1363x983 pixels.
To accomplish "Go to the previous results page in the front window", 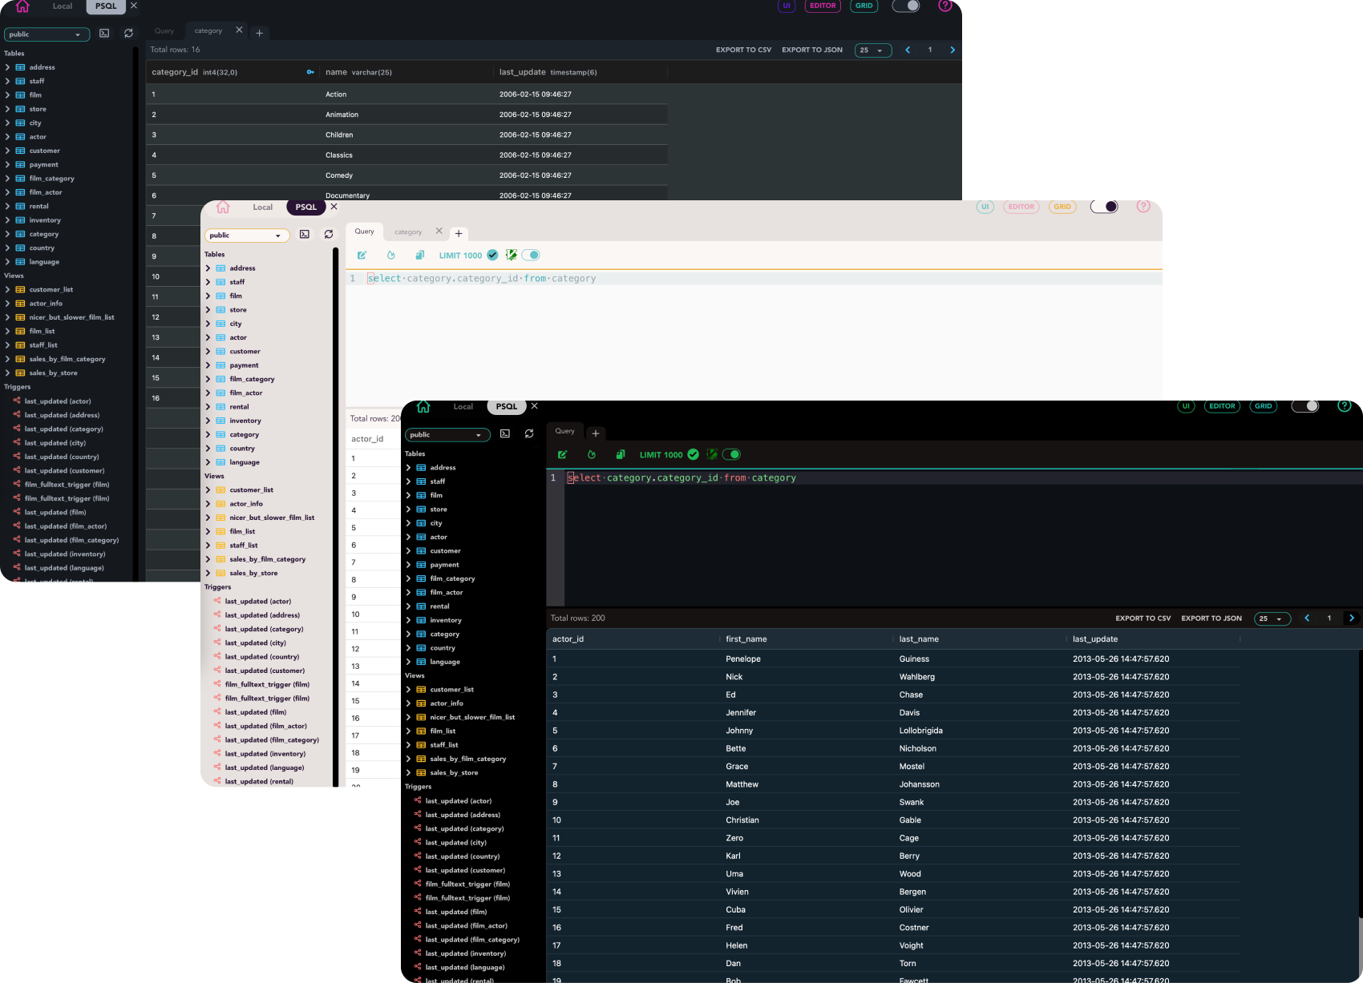I will pyautogui.click(x=1307, y=618).
